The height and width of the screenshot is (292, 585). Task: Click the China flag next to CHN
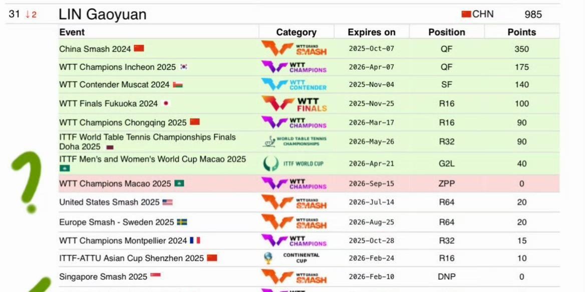click(x=466, y=14)
